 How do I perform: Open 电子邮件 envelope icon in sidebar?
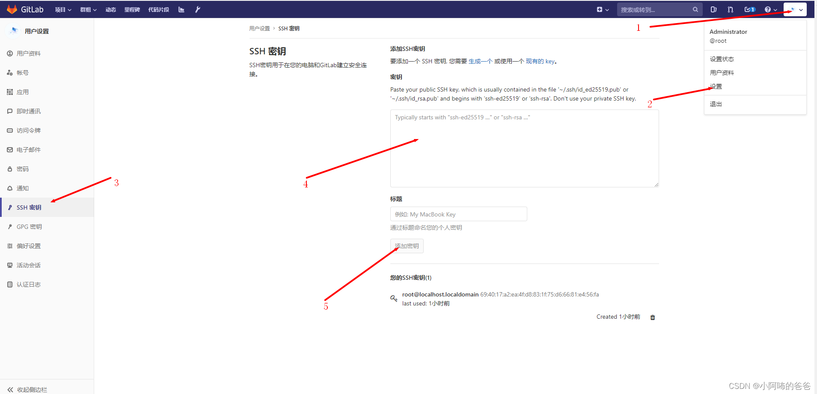pos(10,150)
